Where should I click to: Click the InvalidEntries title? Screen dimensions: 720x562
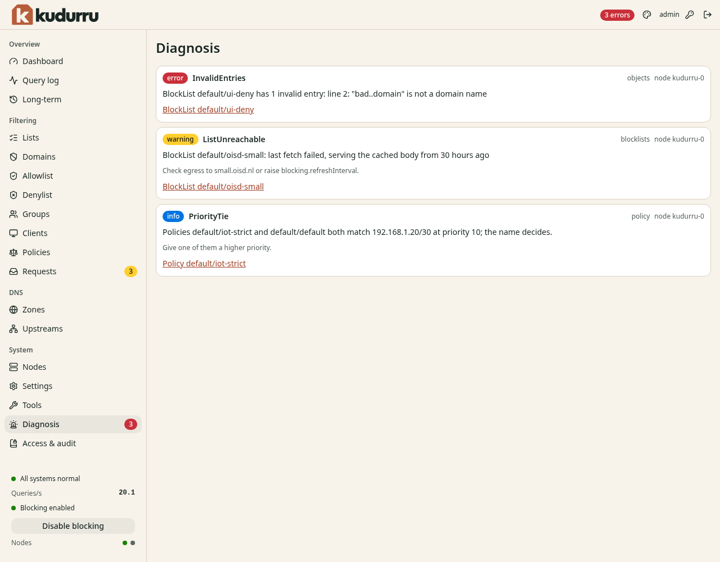coord(219,78)
